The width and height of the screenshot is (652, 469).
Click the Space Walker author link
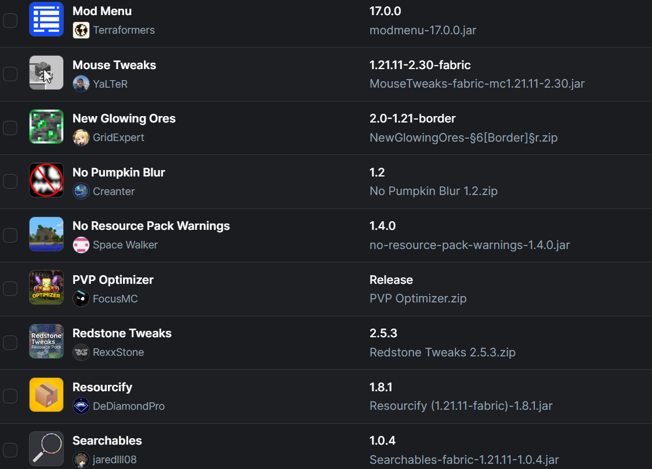pyautogui.click(x=125, y=245)
